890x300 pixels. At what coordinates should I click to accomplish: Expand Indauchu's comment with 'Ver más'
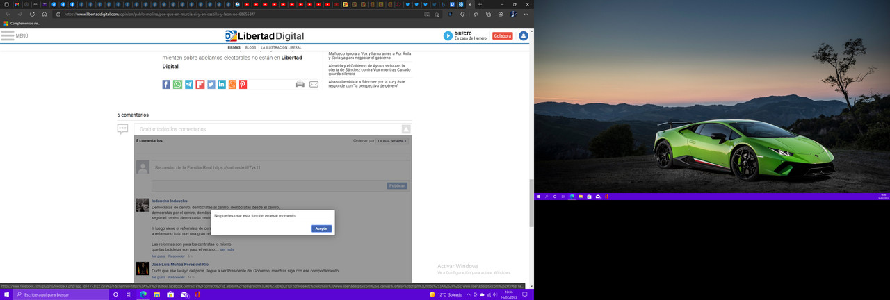pos(227,249)
